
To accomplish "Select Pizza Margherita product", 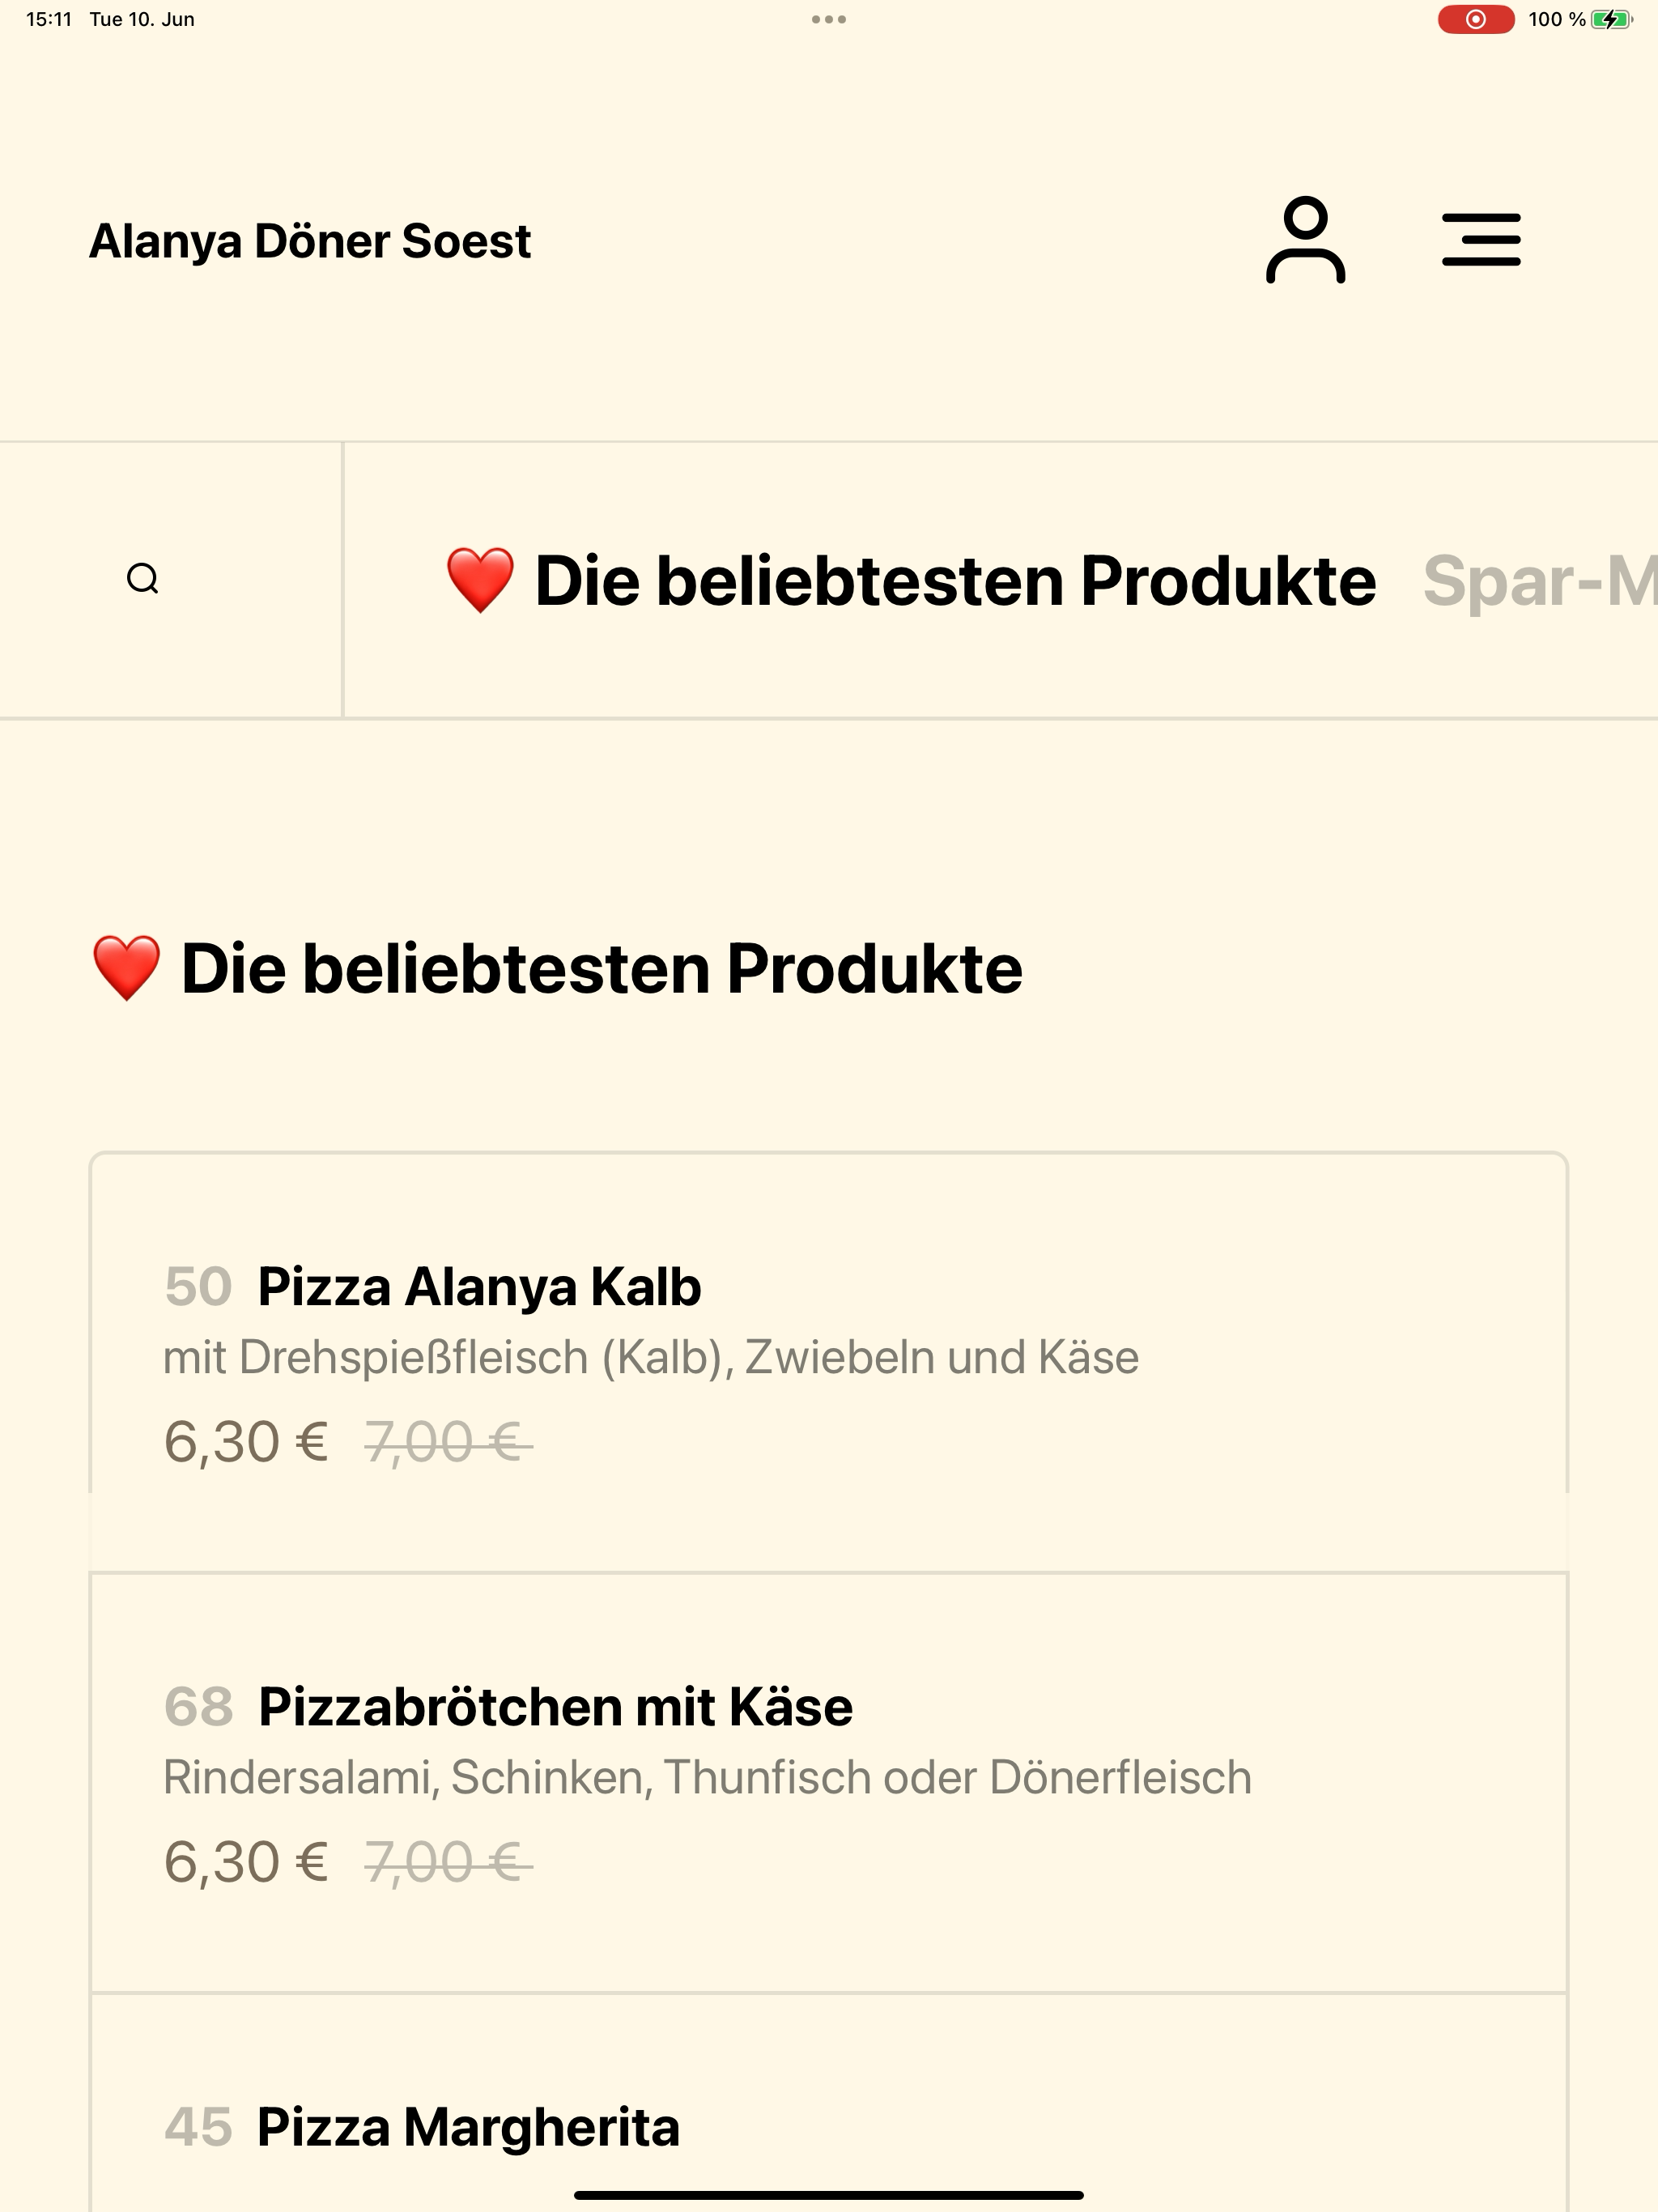I will pos(828,2103).
